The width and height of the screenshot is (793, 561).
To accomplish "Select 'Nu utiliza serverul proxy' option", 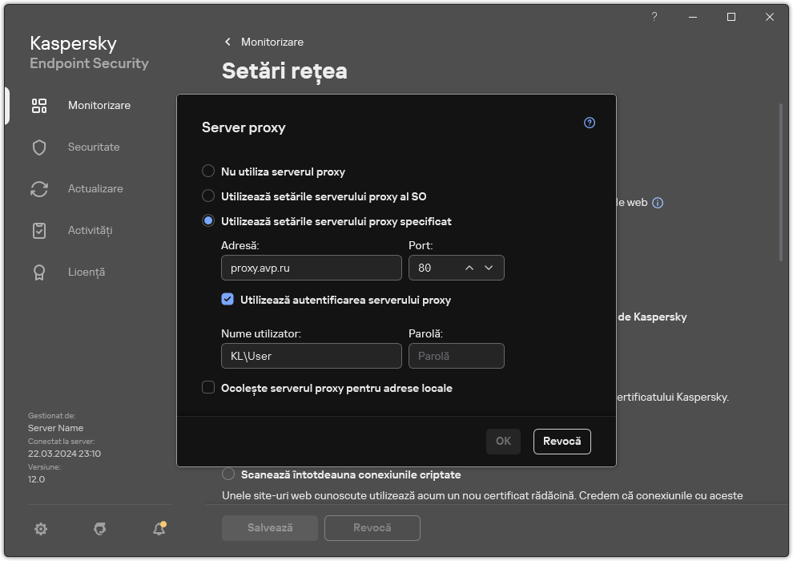I will [x=208, y=171].
